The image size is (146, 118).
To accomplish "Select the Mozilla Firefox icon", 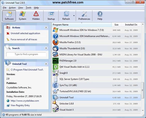I will point(55,42).
